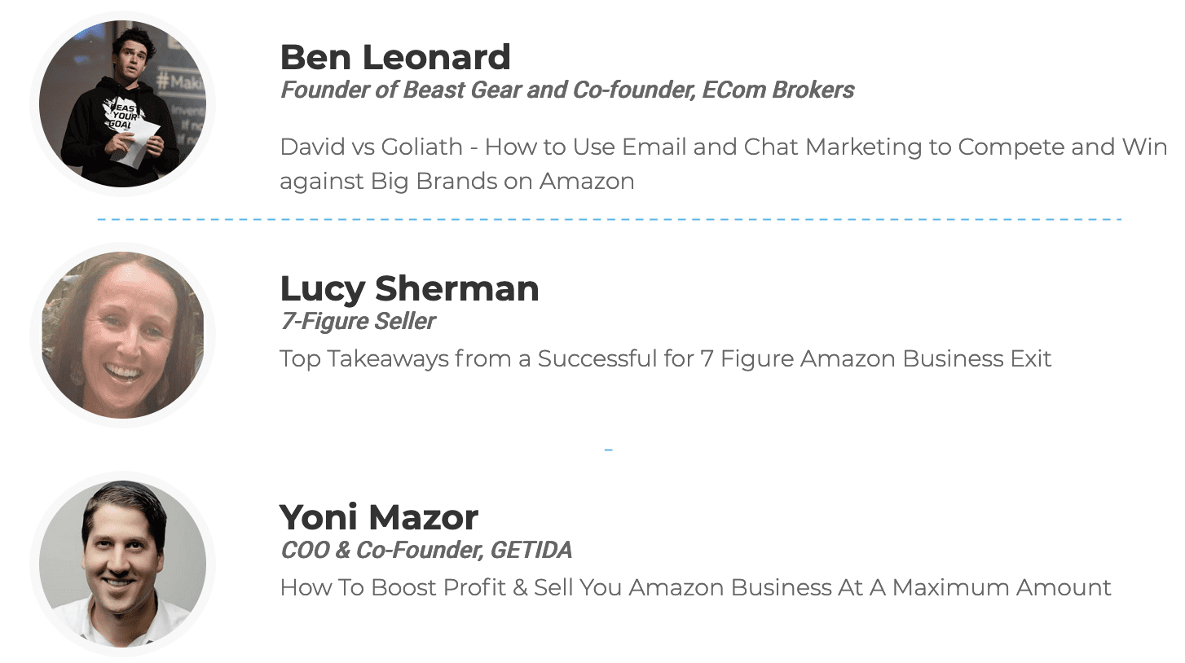Screen dimensions: 1185x663
Task: Select the word "GETIDA" in Yoni's title
Action: pos(531,551)
